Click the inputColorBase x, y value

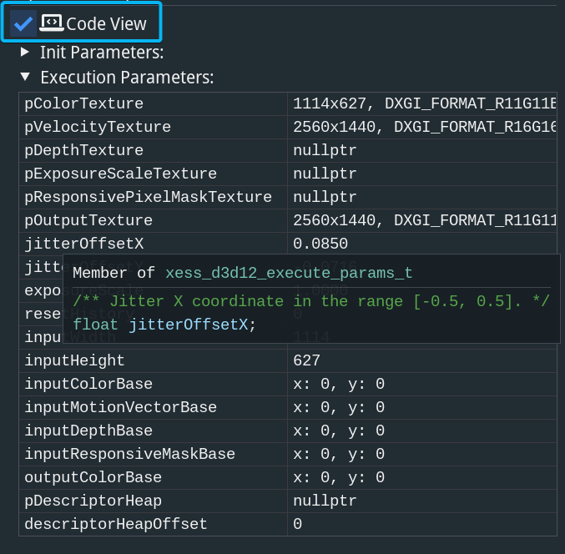tap(338, 384)
